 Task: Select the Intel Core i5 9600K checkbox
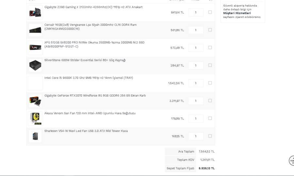pos(210,83)
